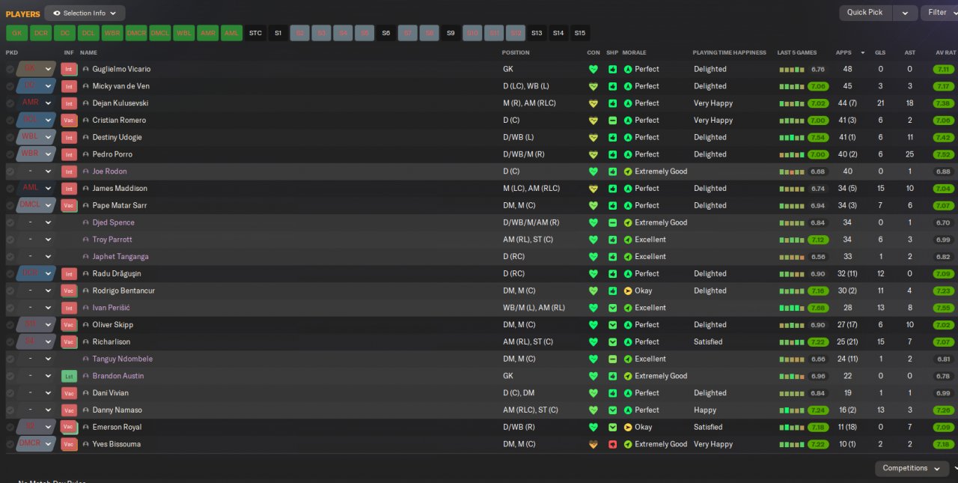
Task: Sort by the Apps column header
Action: [x=843, y=52]
